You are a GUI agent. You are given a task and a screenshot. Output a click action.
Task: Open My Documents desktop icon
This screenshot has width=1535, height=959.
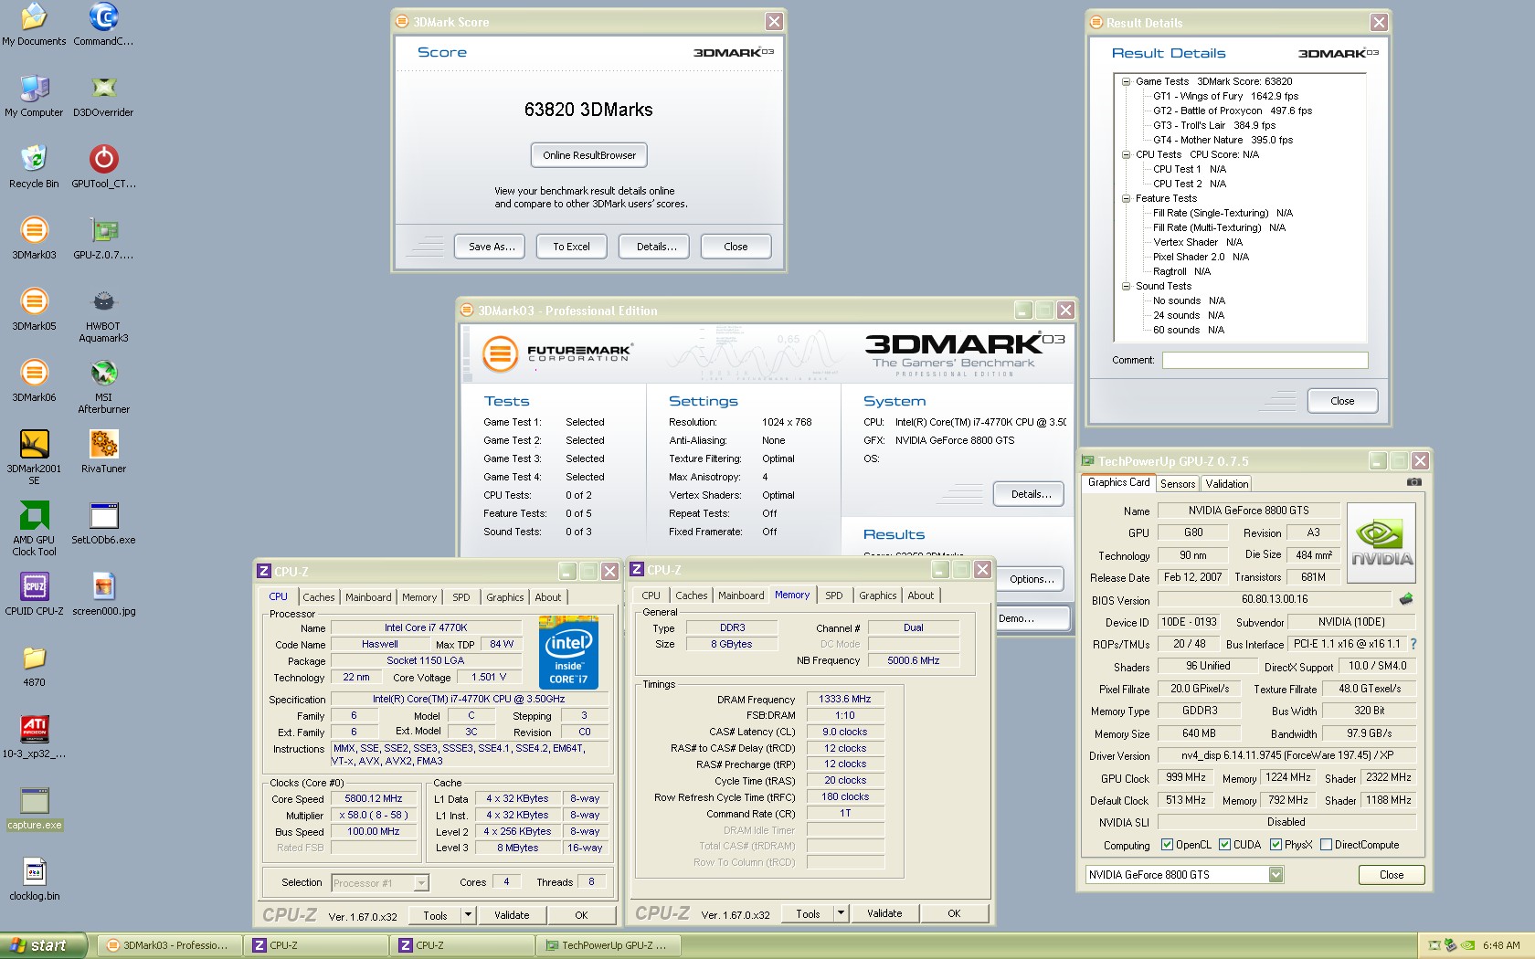coord(34,25)
